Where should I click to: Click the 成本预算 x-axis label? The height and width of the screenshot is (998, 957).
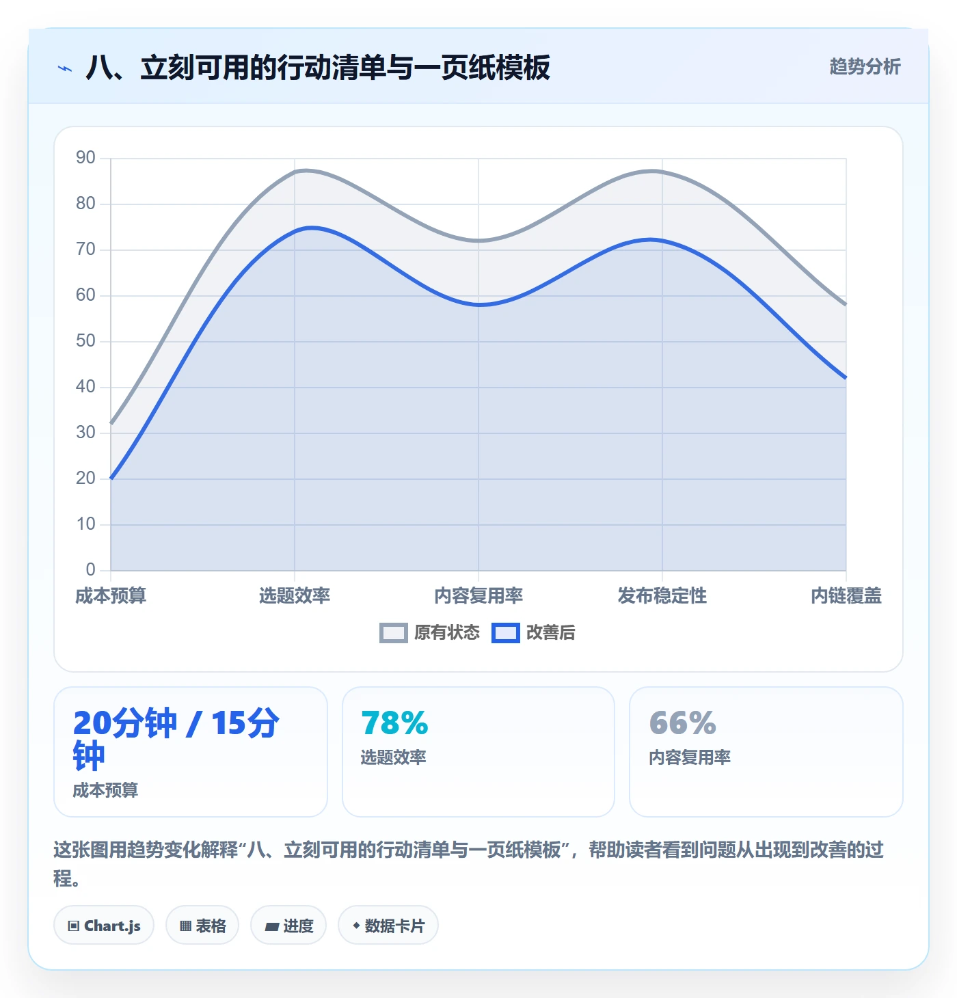(111, 596)
